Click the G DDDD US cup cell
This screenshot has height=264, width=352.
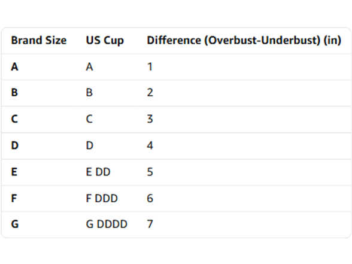[107, 224]
